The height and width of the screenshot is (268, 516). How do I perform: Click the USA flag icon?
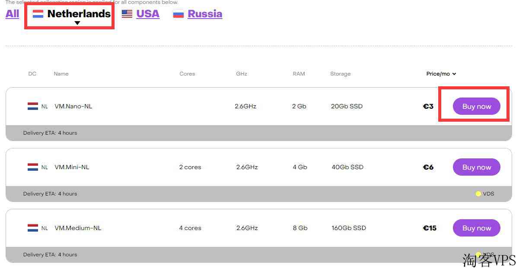pos(127,14)
